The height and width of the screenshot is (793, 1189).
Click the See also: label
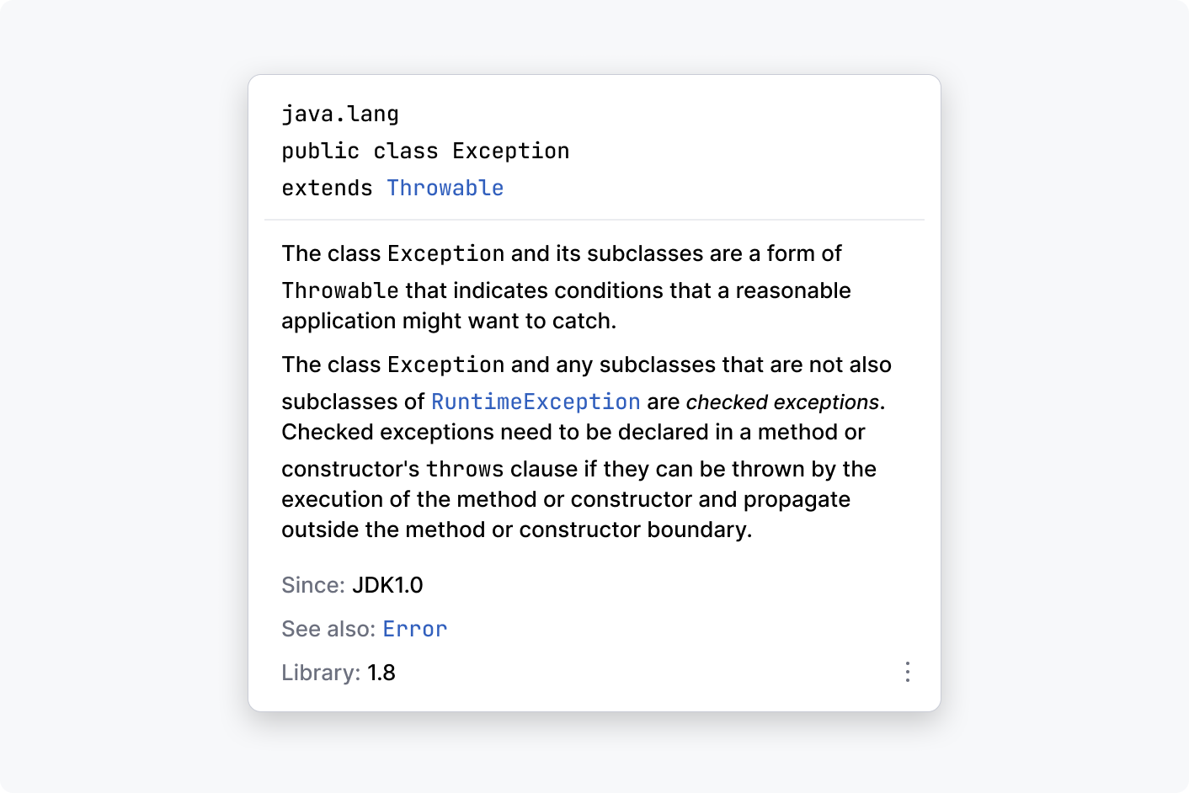[328, 629]
